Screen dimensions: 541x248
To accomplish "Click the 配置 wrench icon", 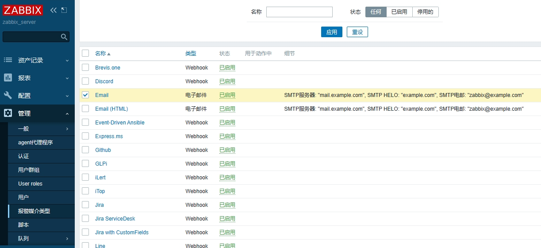I will point(8,96).
